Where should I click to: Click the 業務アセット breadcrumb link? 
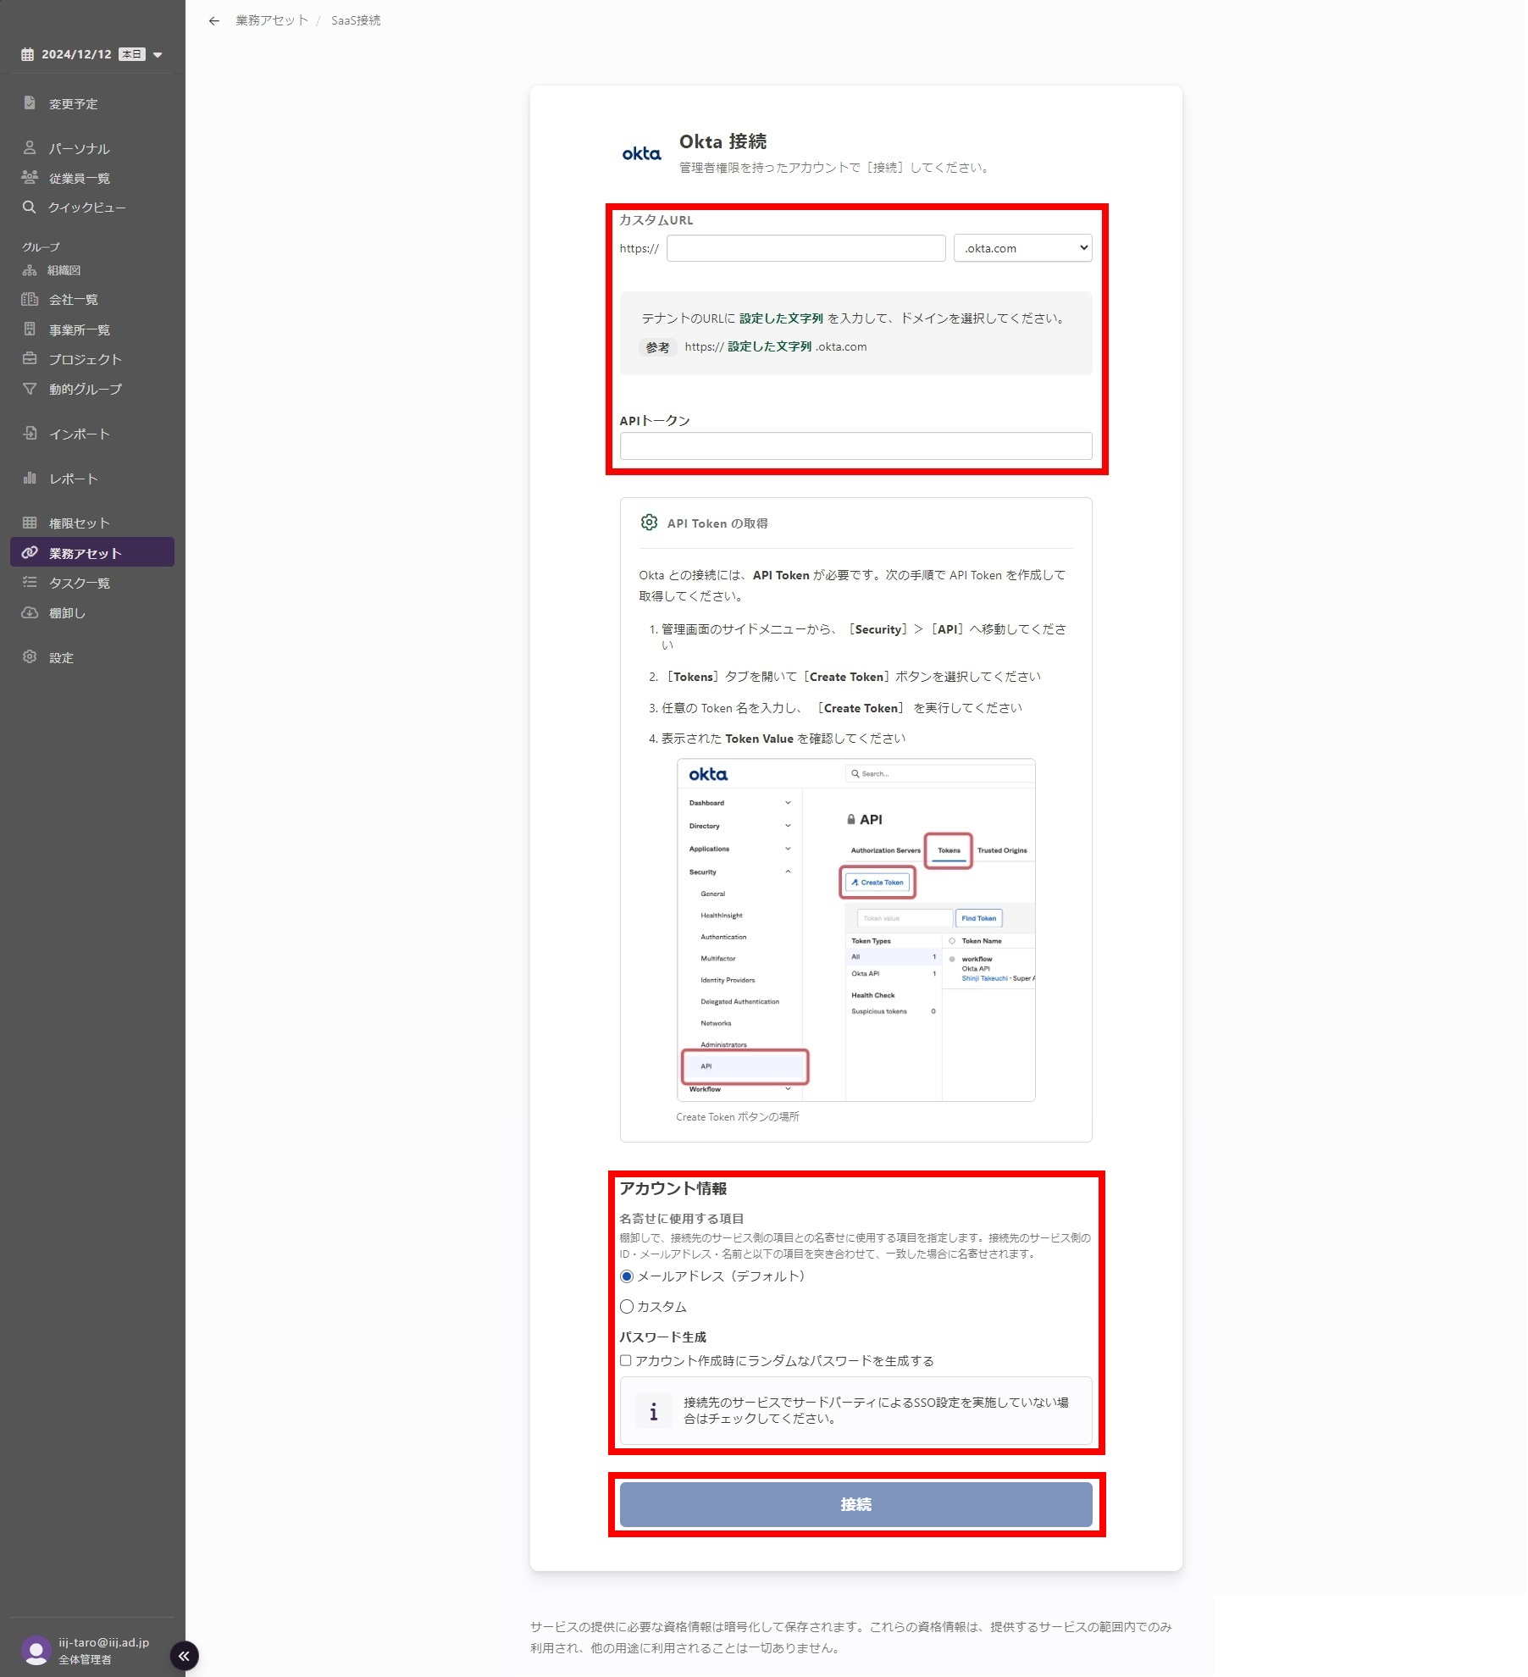[271, 21]
